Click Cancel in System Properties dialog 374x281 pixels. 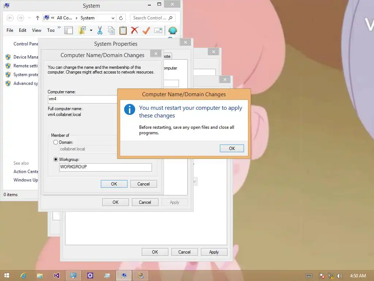pyautogui.click(x=145, y=202)
